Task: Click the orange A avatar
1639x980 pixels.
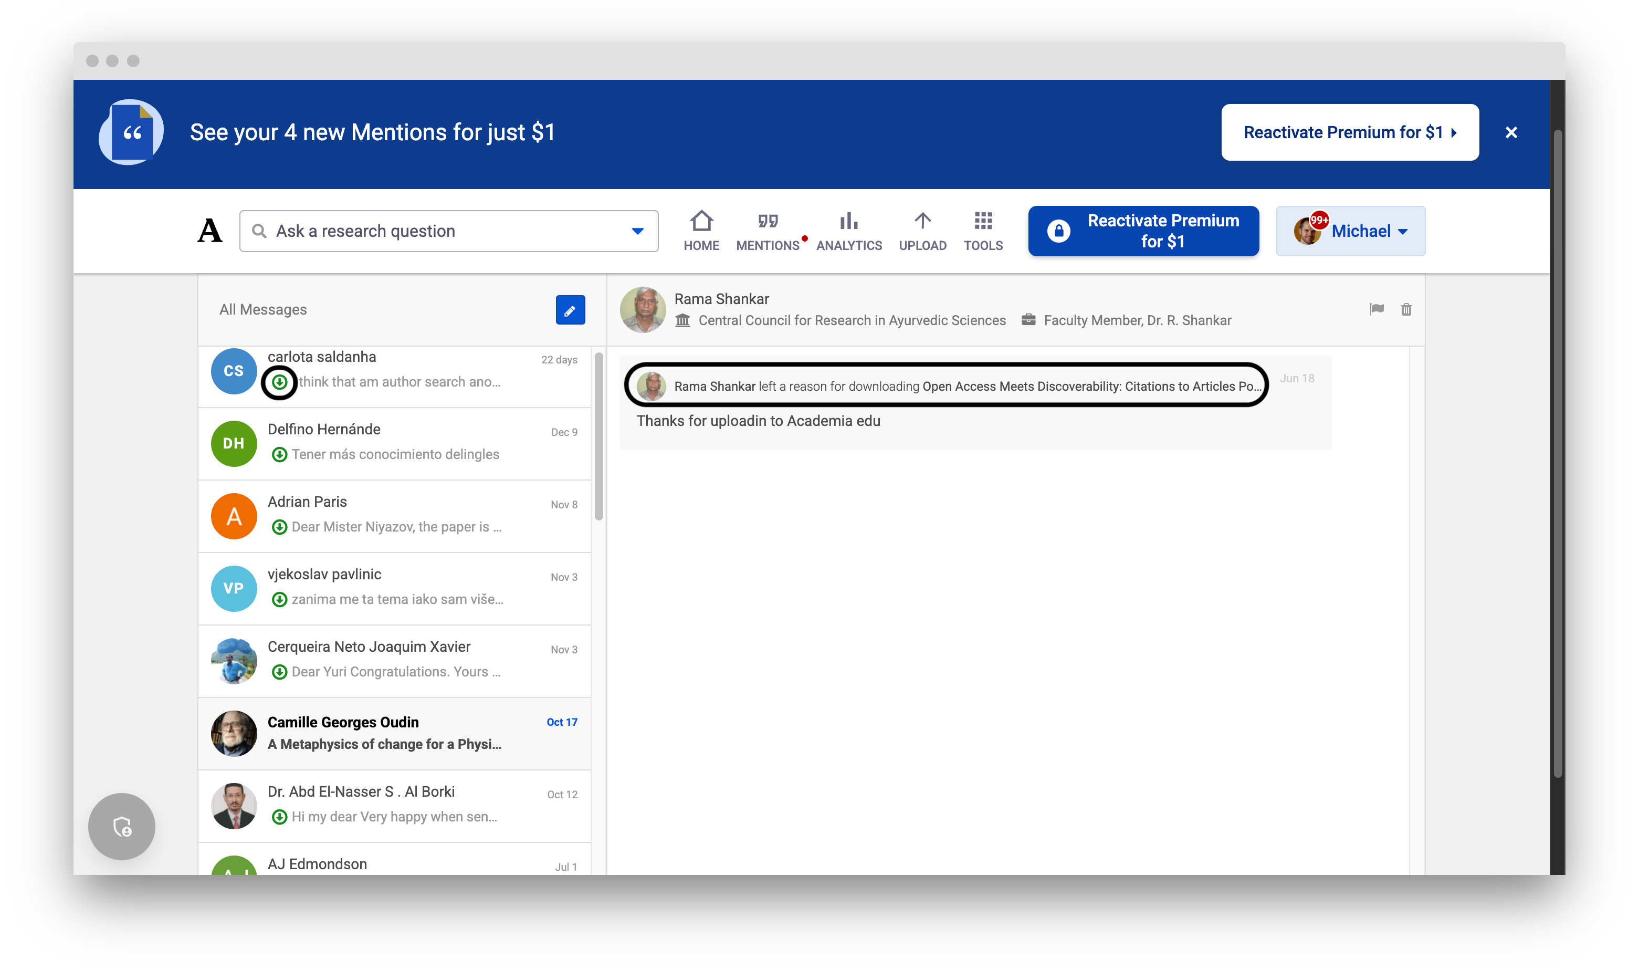Action: point(234,516)
